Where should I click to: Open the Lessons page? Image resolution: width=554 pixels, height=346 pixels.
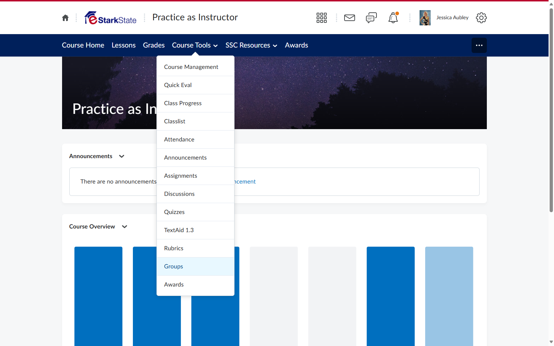click(x=124, y=45)
